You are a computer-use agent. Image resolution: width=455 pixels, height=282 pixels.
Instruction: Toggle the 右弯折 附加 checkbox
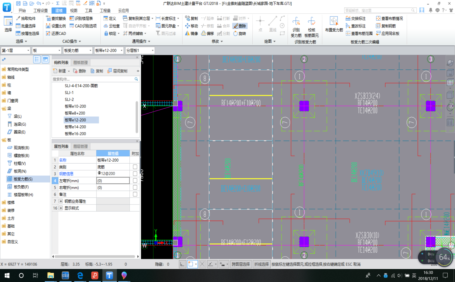[x=135, y=187]
